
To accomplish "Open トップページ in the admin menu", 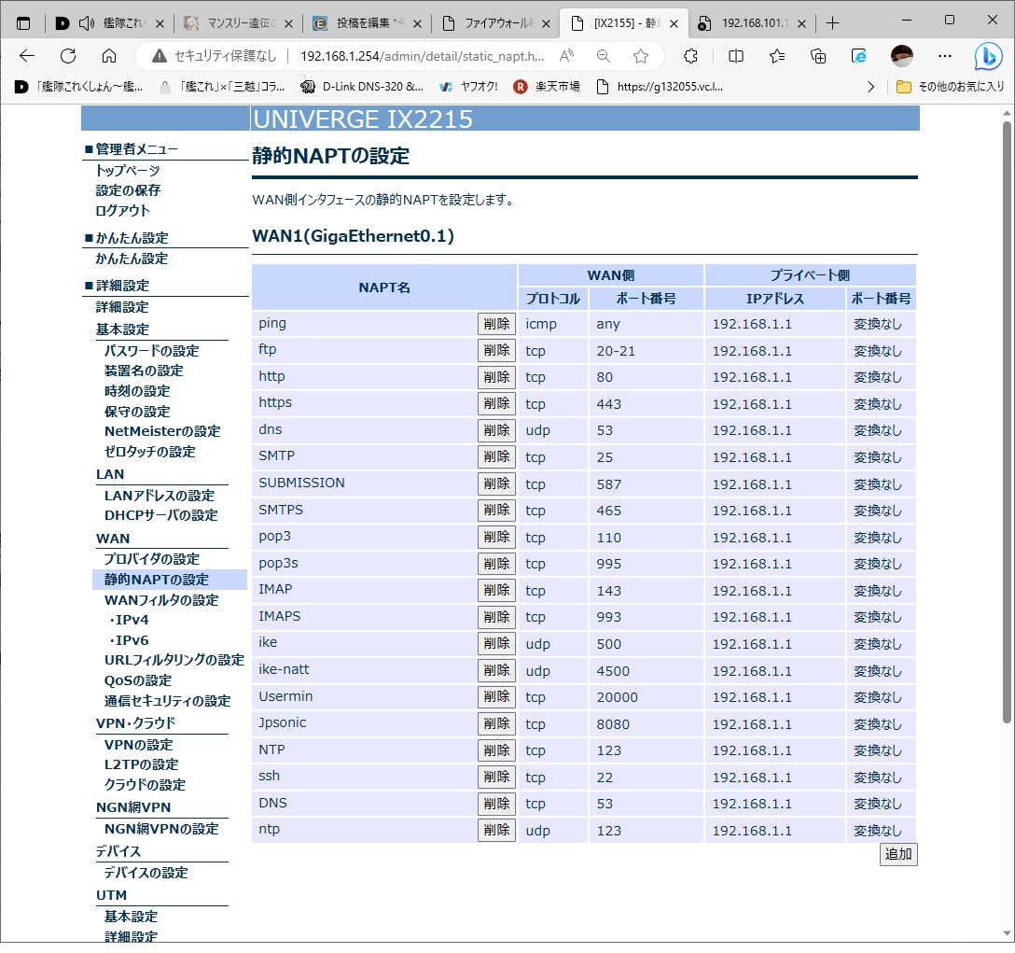I will tap(128, 171).
